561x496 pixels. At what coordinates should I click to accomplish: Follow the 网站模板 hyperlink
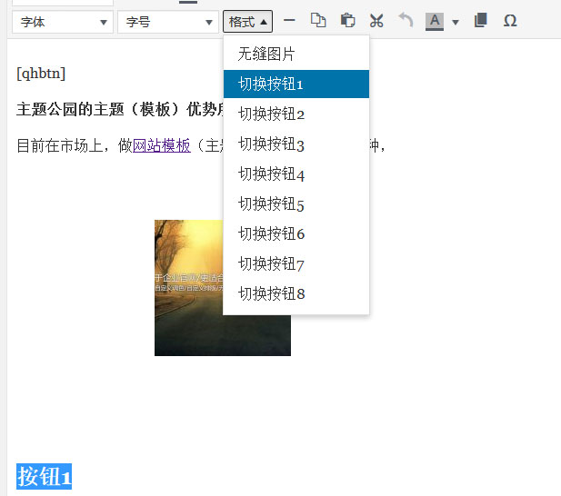click(x=162, y=145)
